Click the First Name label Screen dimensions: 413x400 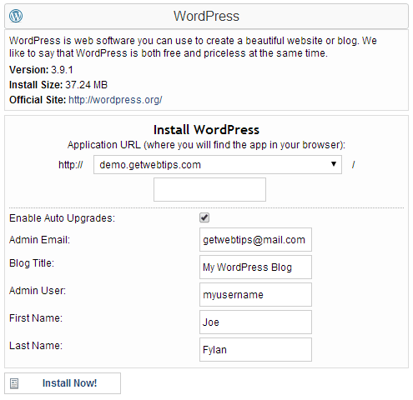click(36, 318)
